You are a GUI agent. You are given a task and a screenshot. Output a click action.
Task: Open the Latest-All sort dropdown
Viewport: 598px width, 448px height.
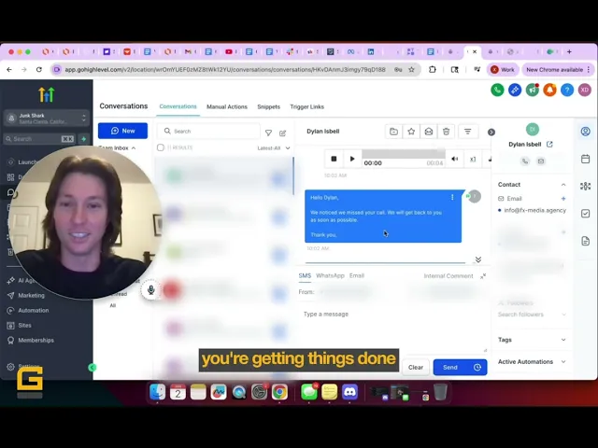click(274, 147)
